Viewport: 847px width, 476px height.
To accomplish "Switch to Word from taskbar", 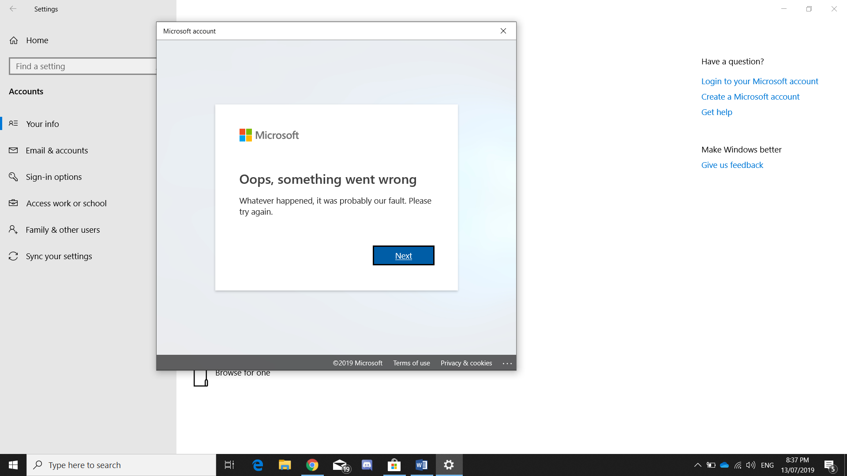I will [421, 465].
